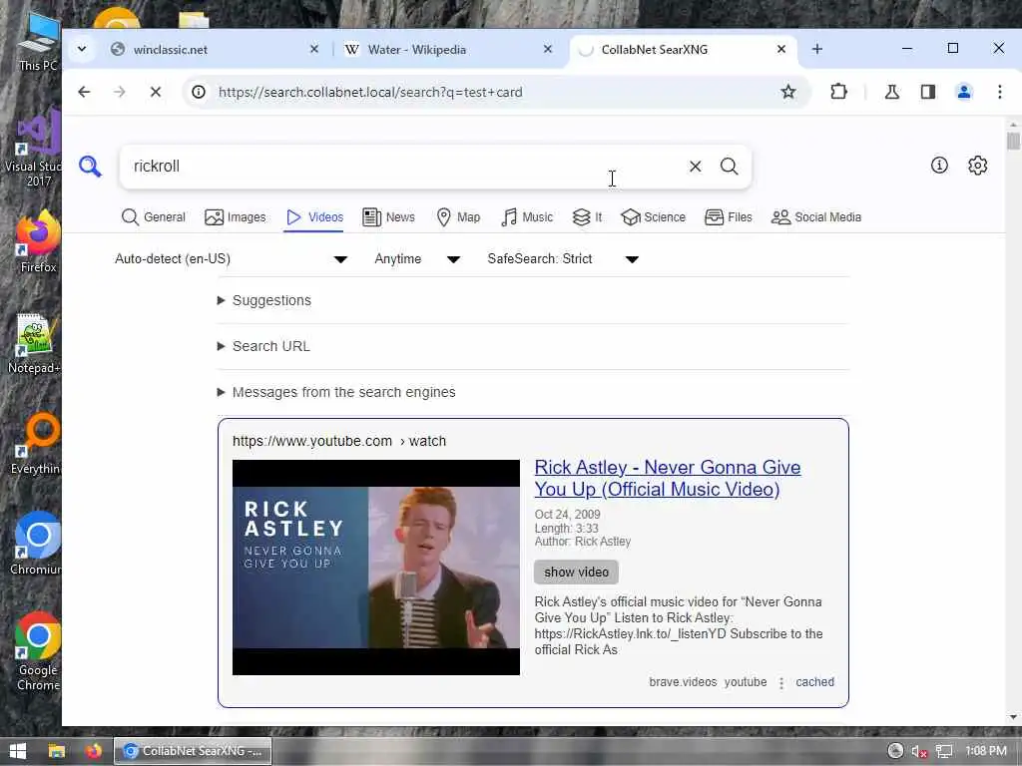Image resolution: width=1022 pixels, height=766 pixels.
Task: Click the page vertical scrollbar thumb
Action: point(1013,142)
